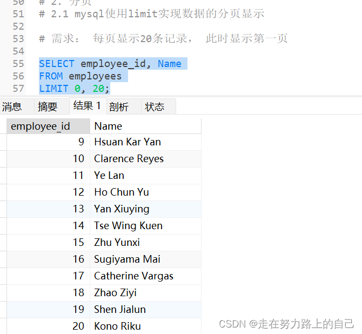Select the cell Catherine Vargas
Screen dimensions: 362x334
[146, 276]
